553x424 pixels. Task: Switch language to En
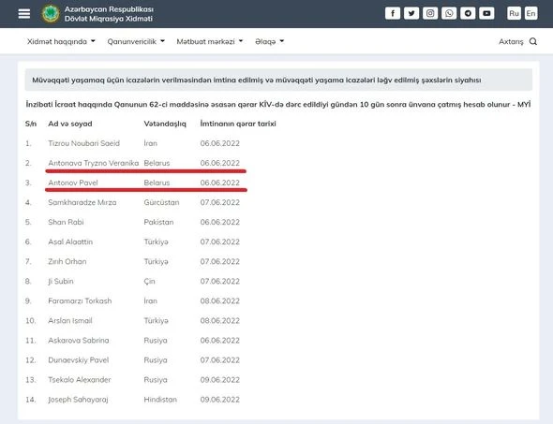[x=531, y=13]
